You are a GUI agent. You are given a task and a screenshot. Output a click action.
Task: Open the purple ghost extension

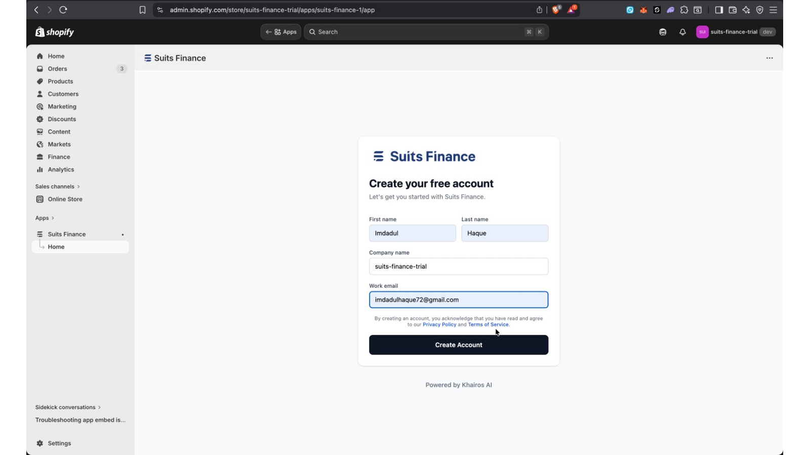coord(671,10)
